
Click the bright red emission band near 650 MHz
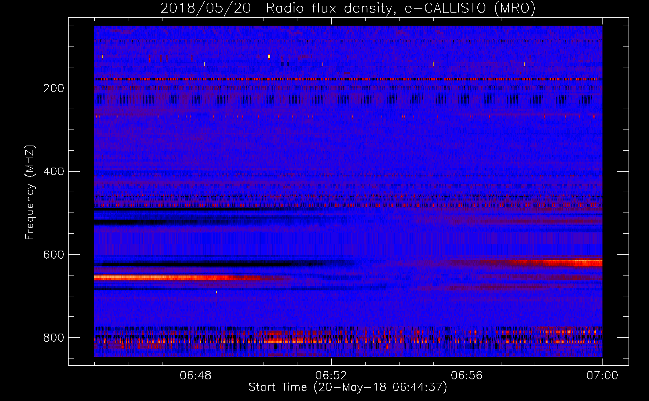pyautogui.click(x=176, y=277)
